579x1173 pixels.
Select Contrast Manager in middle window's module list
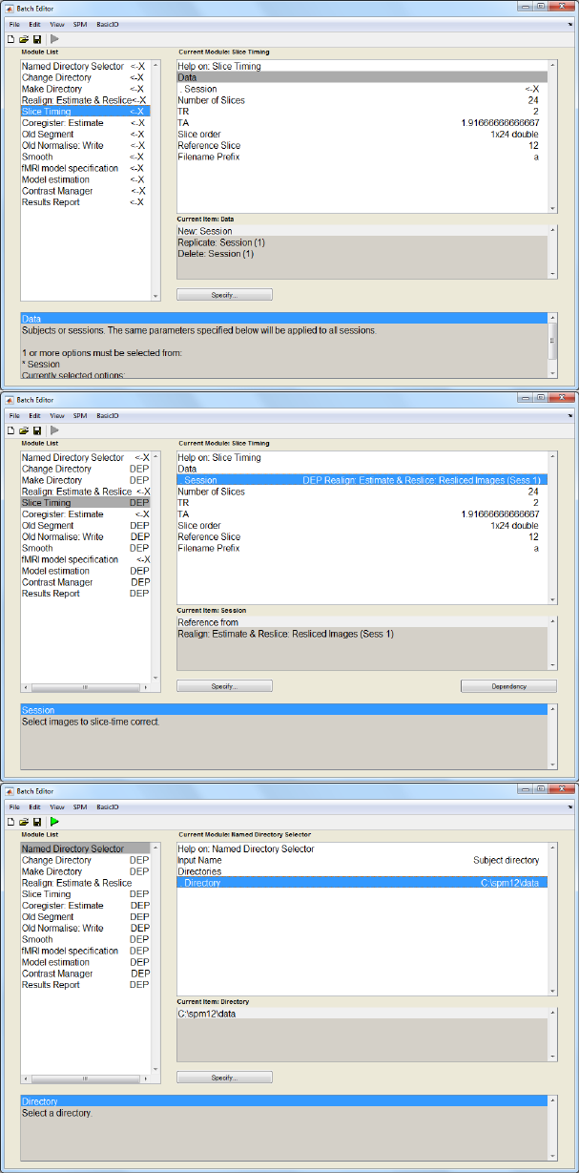pos(85,582)
